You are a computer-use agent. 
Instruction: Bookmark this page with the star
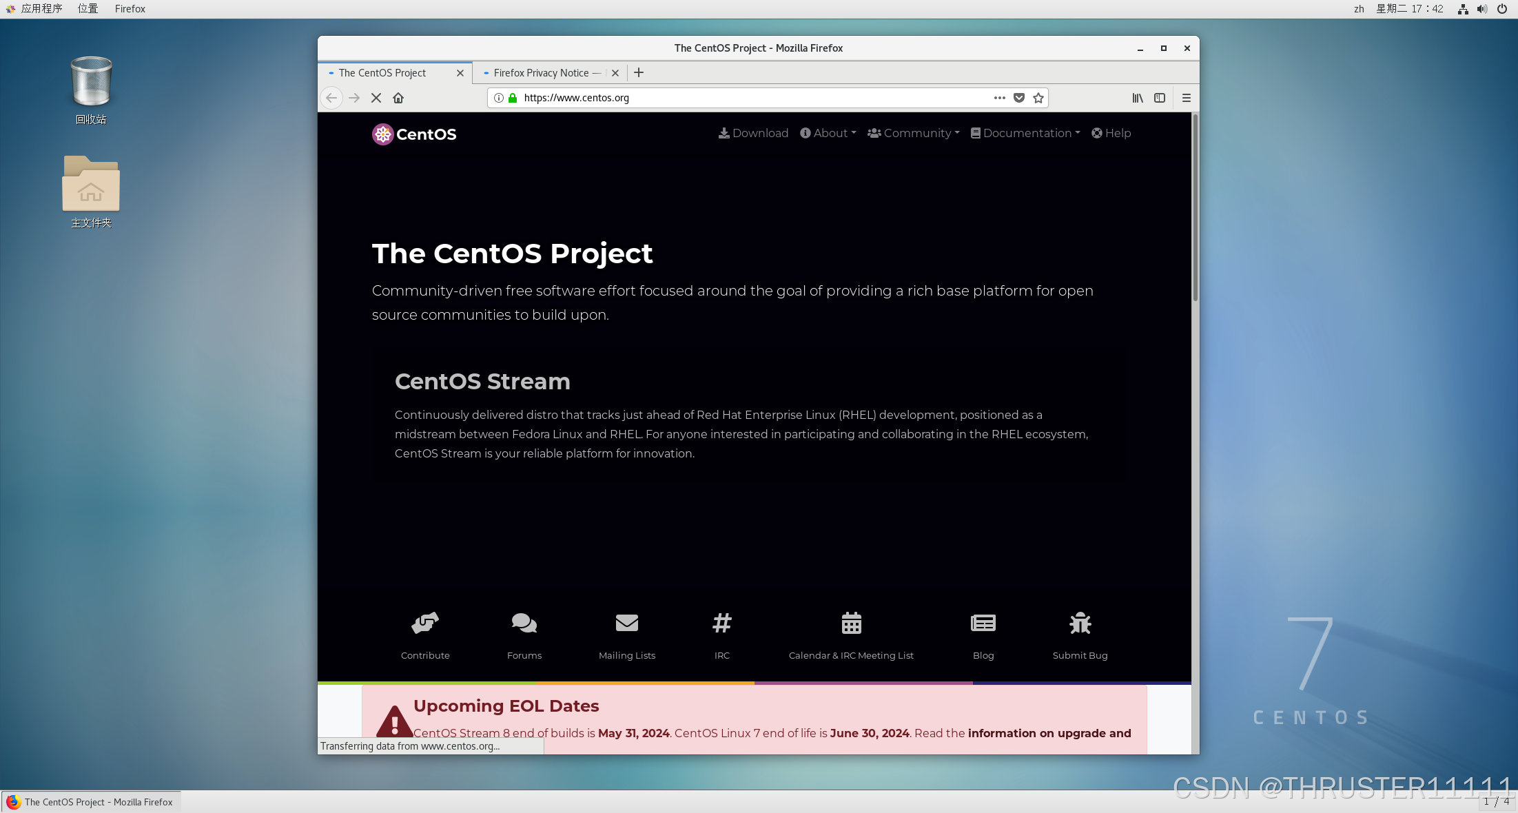[1038, 98]
